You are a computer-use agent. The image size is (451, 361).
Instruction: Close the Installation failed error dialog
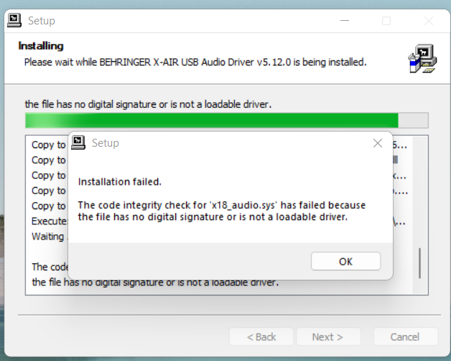[377, 143]
